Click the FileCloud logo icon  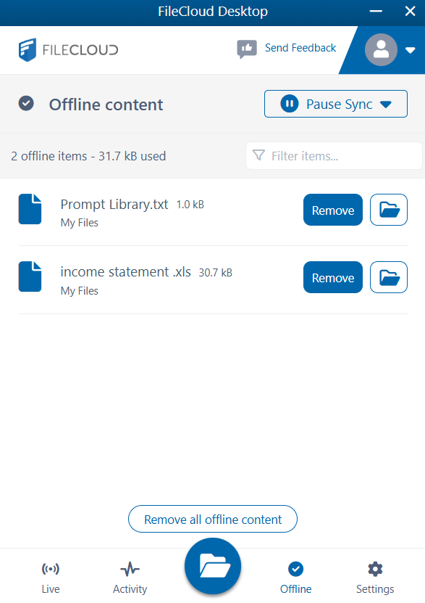28,49
